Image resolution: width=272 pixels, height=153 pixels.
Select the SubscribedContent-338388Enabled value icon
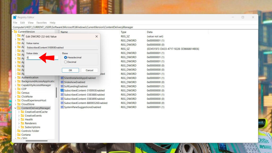pyautogui.click(x=62, y=95)
